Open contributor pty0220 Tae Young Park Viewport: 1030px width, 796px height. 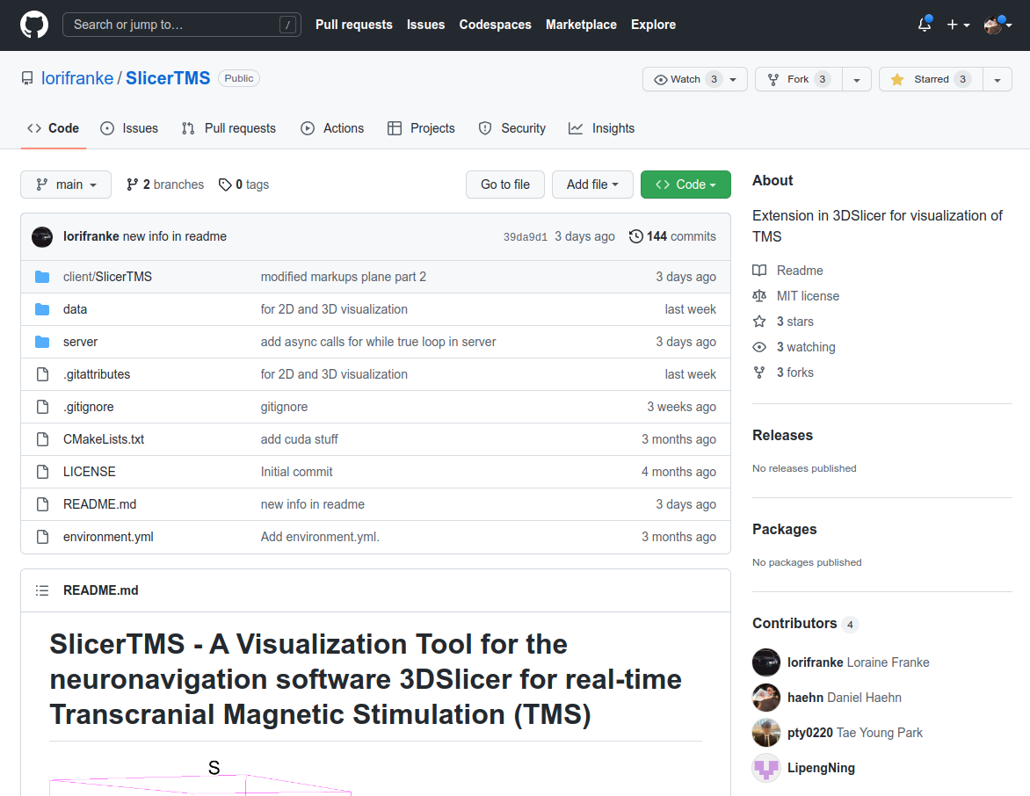[854, 733]
